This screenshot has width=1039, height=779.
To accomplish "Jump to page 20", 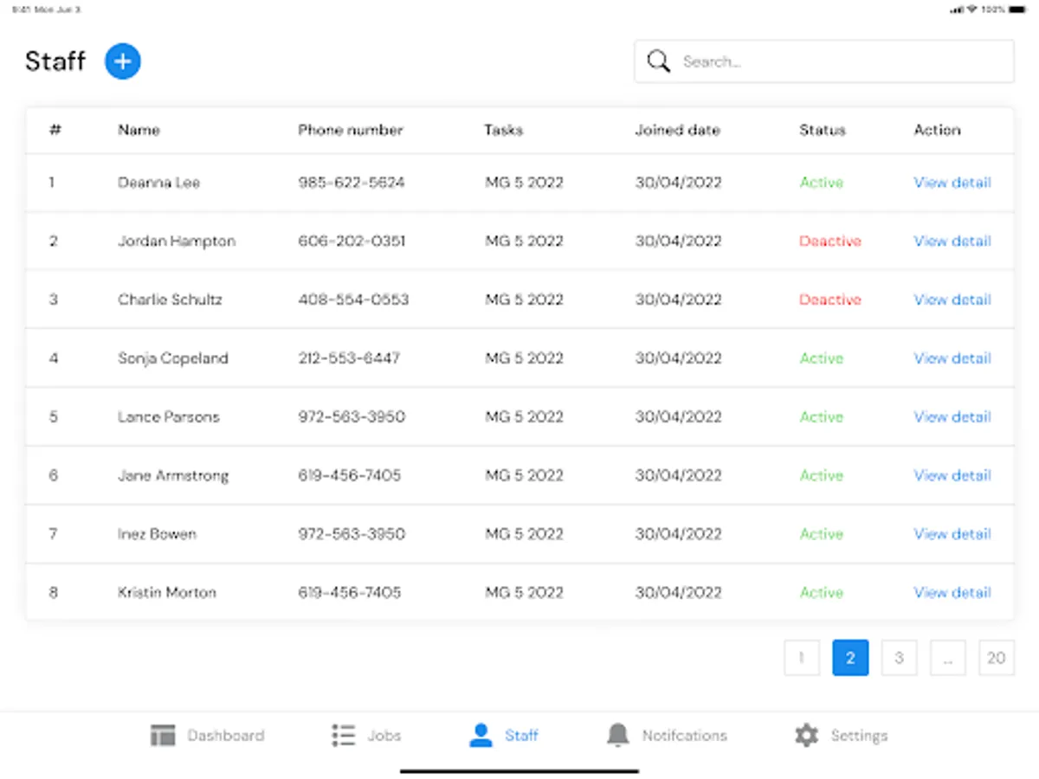I will tap(997, 658).
